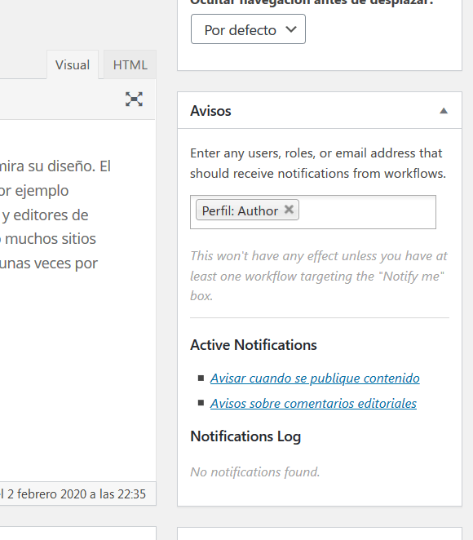
Task: Collapse the Avisos panel arrow
Action: click(444, 111)
